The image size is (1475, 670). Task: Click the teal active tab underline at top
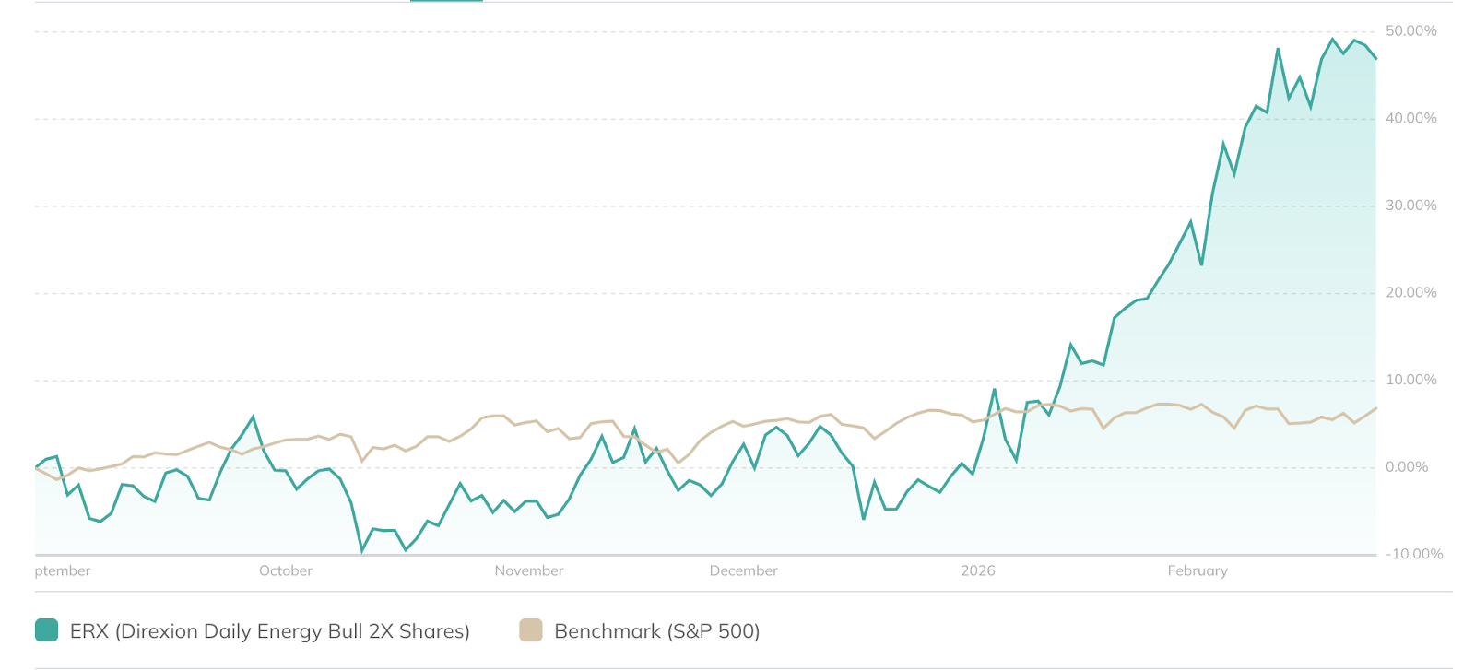pos(446,1)
